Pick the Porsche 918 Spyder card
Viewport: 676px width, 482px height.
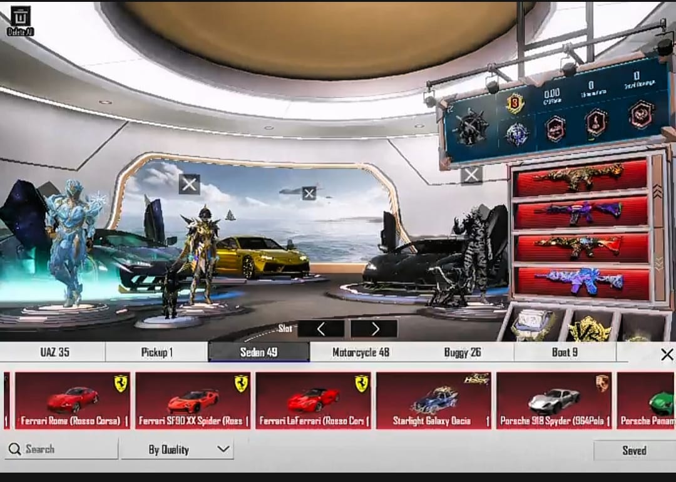click(x=554, y=401)
